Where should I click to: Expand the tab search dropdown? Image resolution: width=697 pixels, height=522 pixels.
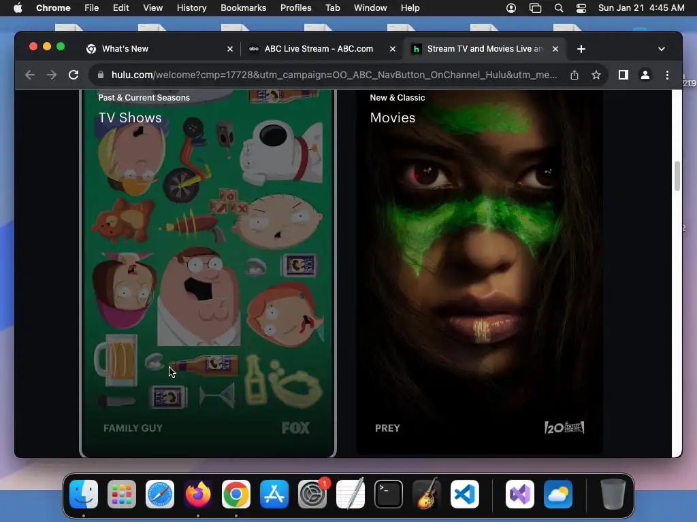(662, 49)
